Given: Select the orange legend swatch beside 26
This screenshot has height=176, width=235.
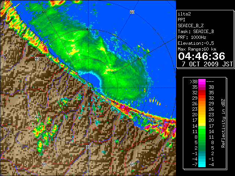Looking at the screenshot, I should (202, 104).
